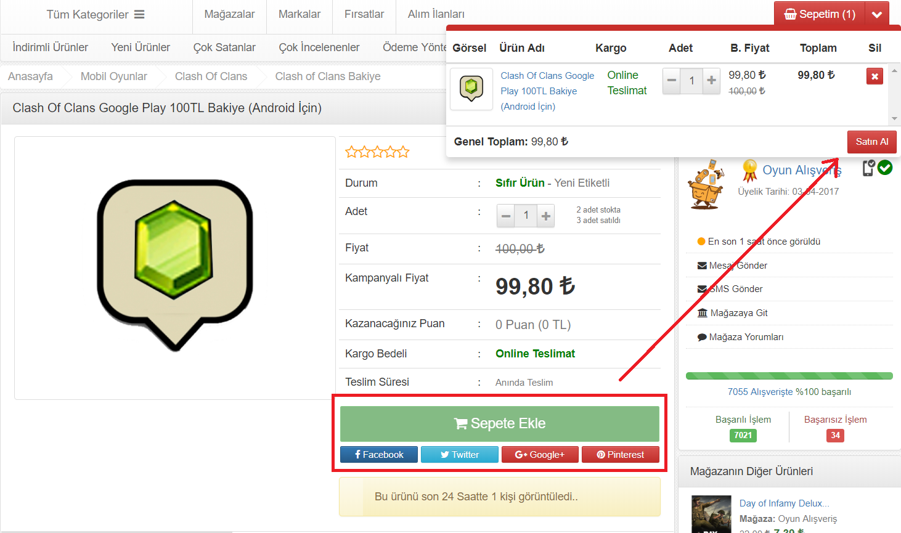901x533 pixels.
Task: Click the Tüm Kategoriler label
Action: [x=88, y=14]
